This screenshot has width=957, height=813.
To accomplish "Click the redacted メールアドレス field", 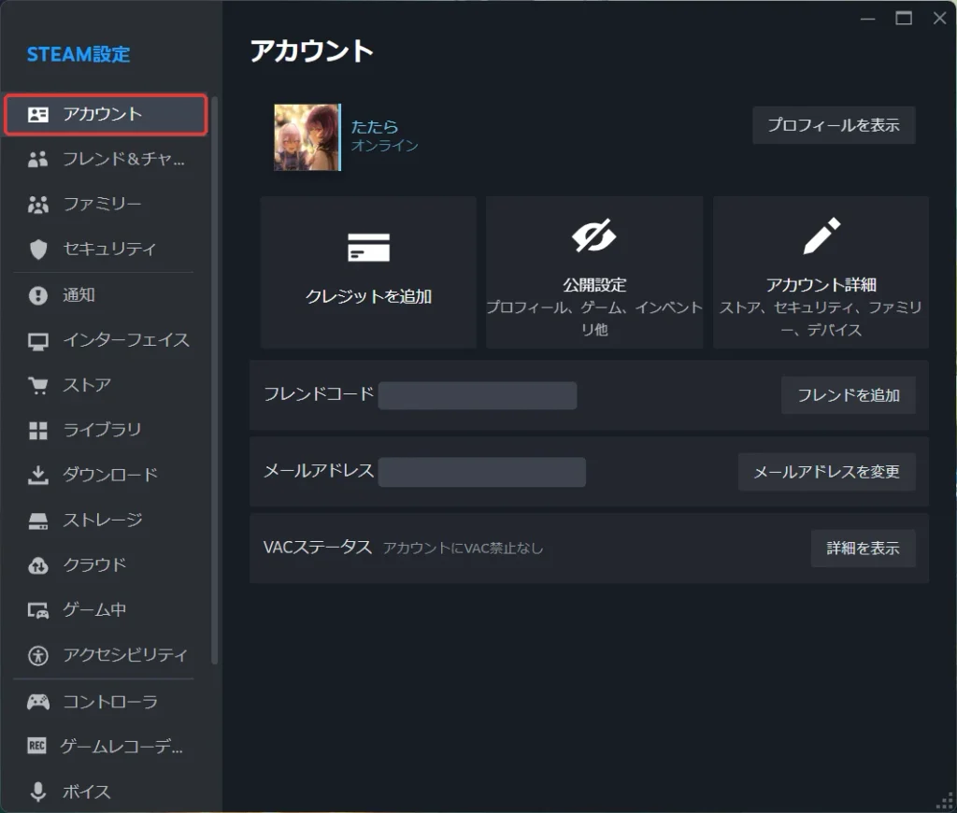I will 481,472.
